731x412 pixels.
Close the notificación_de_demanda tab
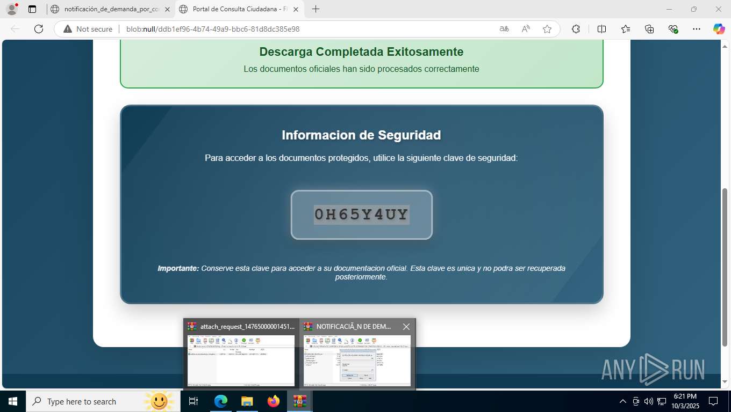(x=167, y=9)
